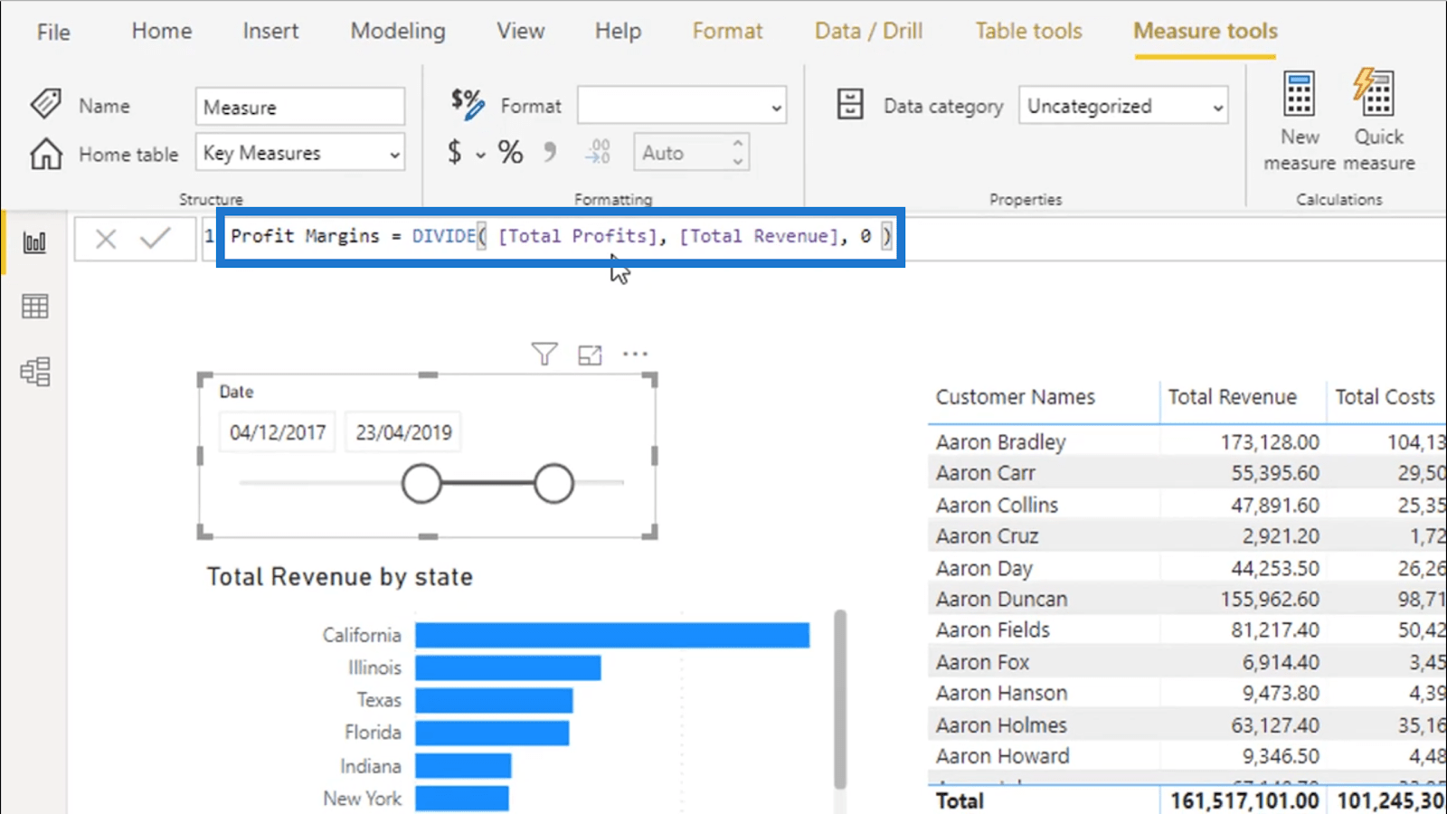Screen dimensions: 1447x814
Task: Switch to the Home tab
Action: click(162, 31)
